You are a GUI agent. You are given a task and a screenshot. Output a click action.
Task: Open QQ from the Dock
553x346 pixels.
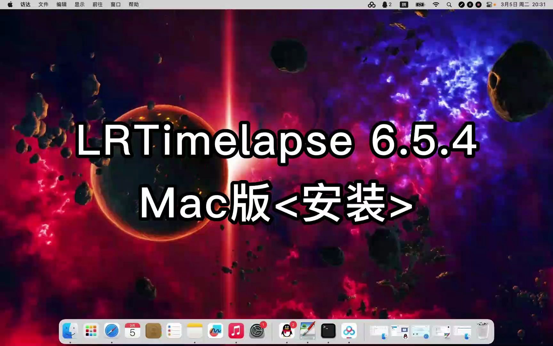287,331
